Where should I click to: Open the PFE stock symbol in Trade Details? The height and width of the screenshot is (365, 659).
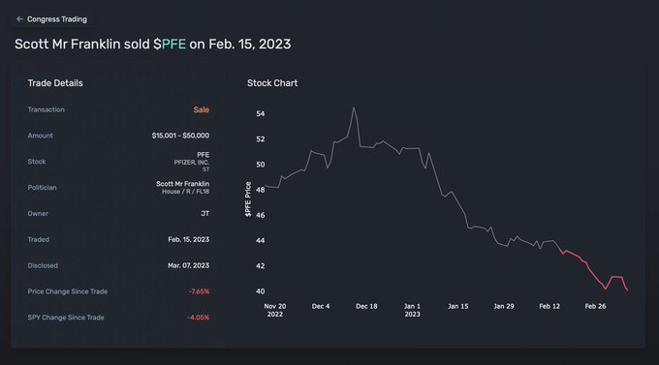click(x=203, y=155)
